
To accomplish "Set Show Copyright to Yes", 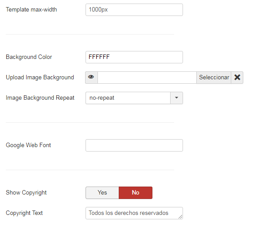I will [x=102, y=193].
